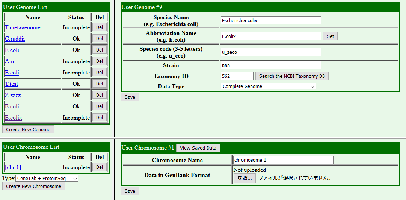The height and width of the screenshot is (200, 406).
Task: Open the T.metagenome genome link
Action: tap(23, 27)
